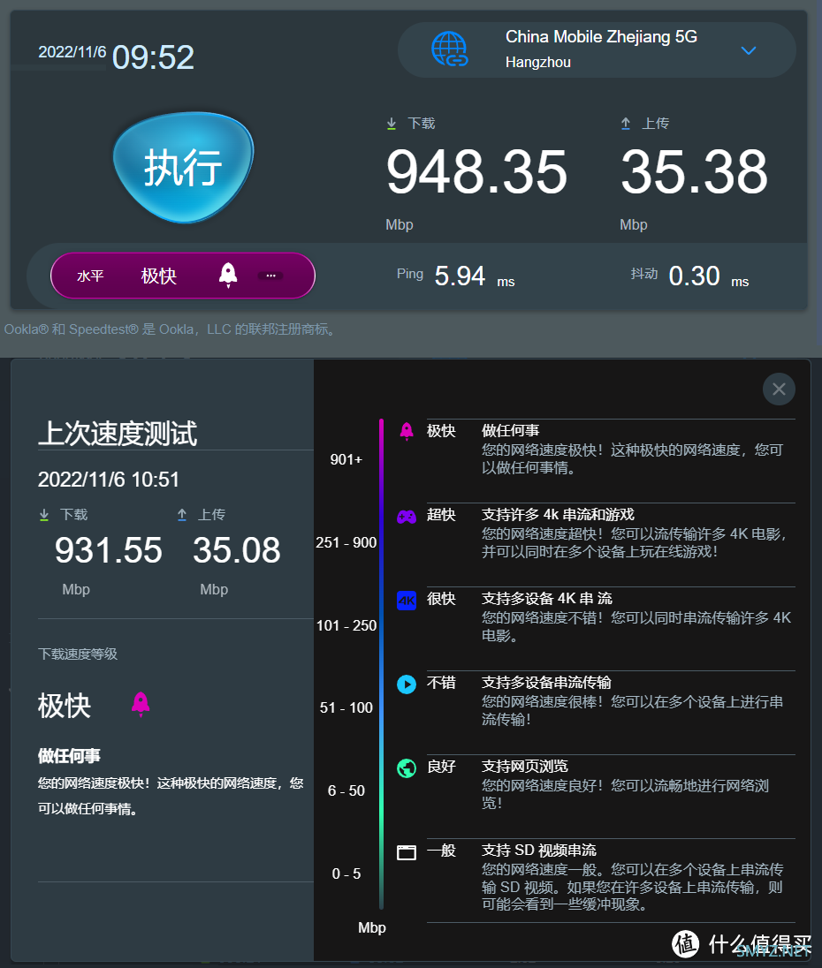Click the browser window icon in 一般 row

(x=407, y=852)
